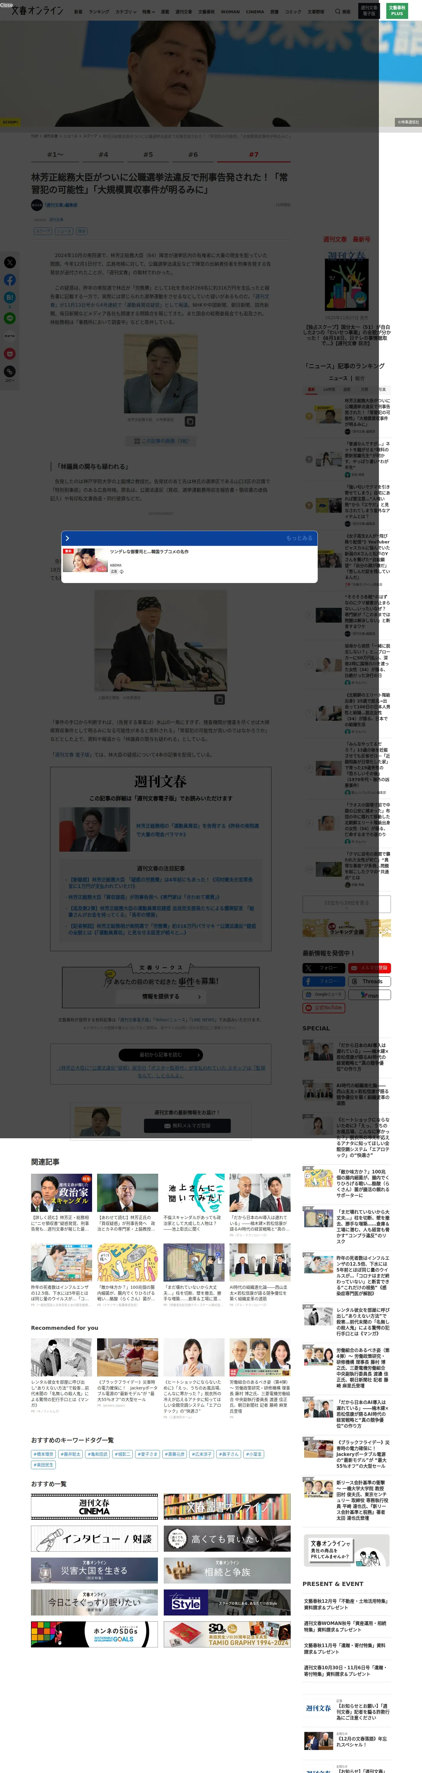Image resolution: width=422 pixels, height=1773 pixels.
Task: Open the 文春オンライン logo home link
Action: tap(37, 10)
